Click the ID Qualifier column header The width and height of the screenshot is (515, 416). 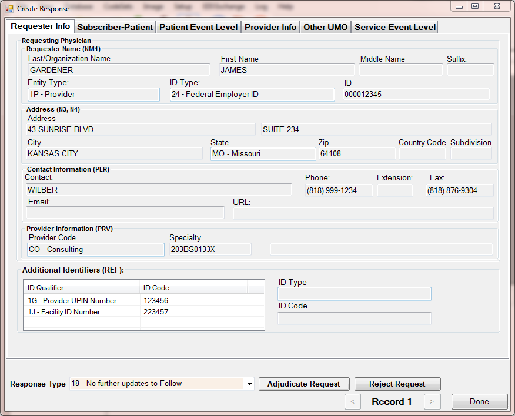(81, 288)
